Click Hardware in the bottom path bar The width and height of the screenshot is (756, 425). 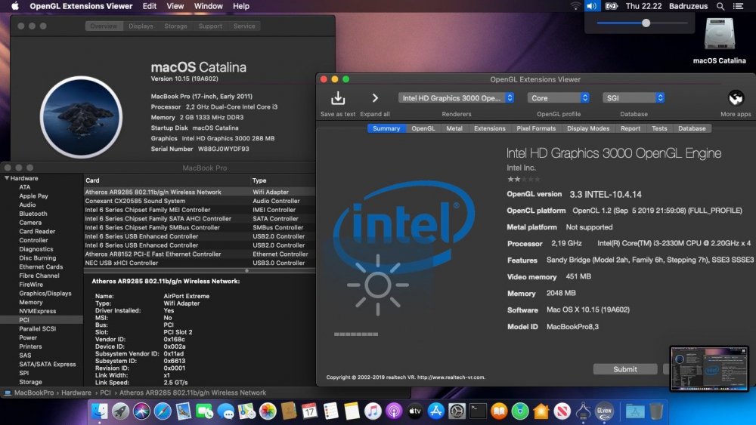tap(76, 393)
